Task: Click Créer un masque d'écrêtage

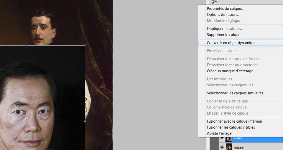Action: click(x=230, y=71)
